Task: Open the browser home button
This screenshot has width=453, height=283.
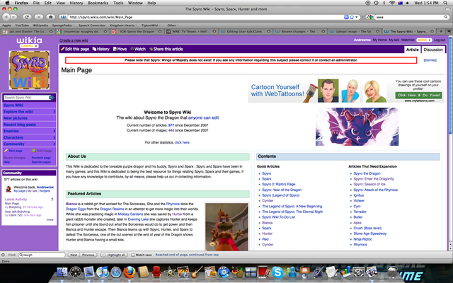Action: 50,17
